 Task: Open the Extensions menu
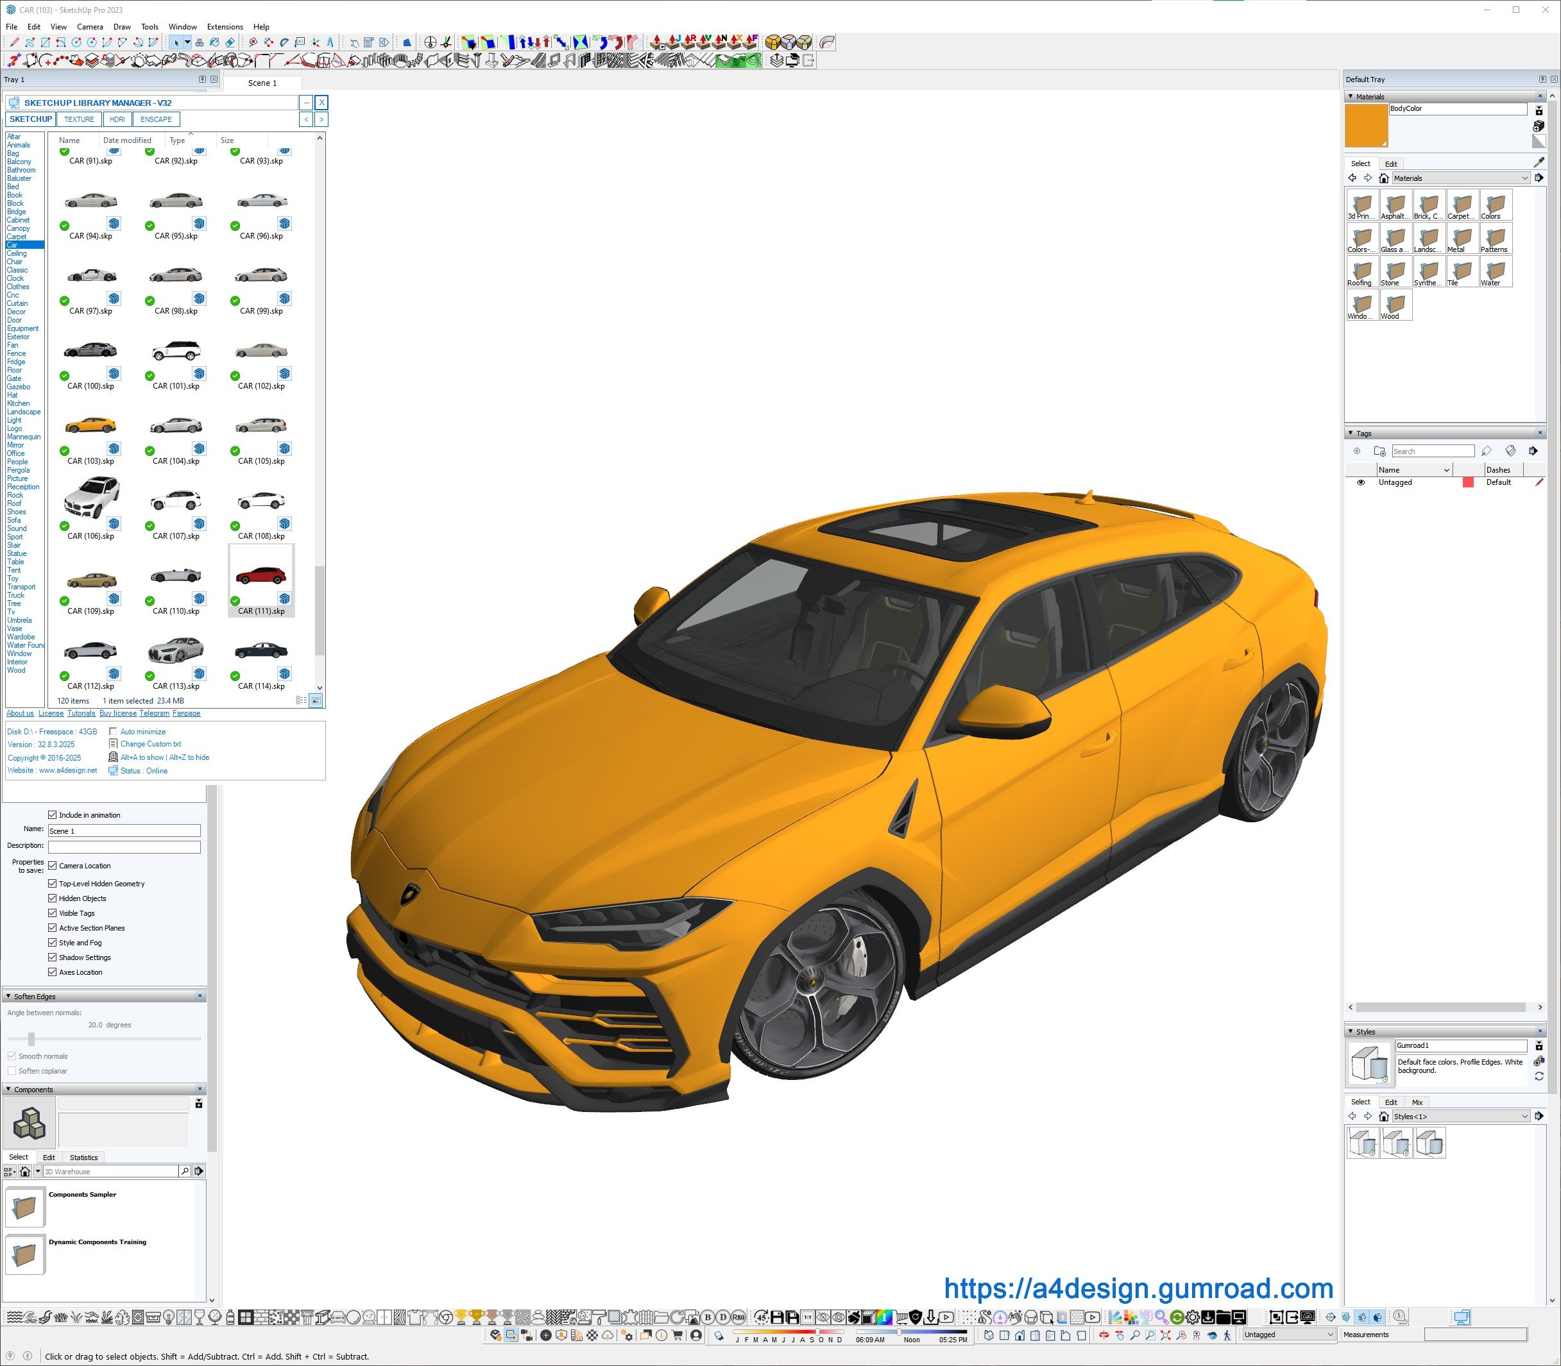click(x=224, y=27)
